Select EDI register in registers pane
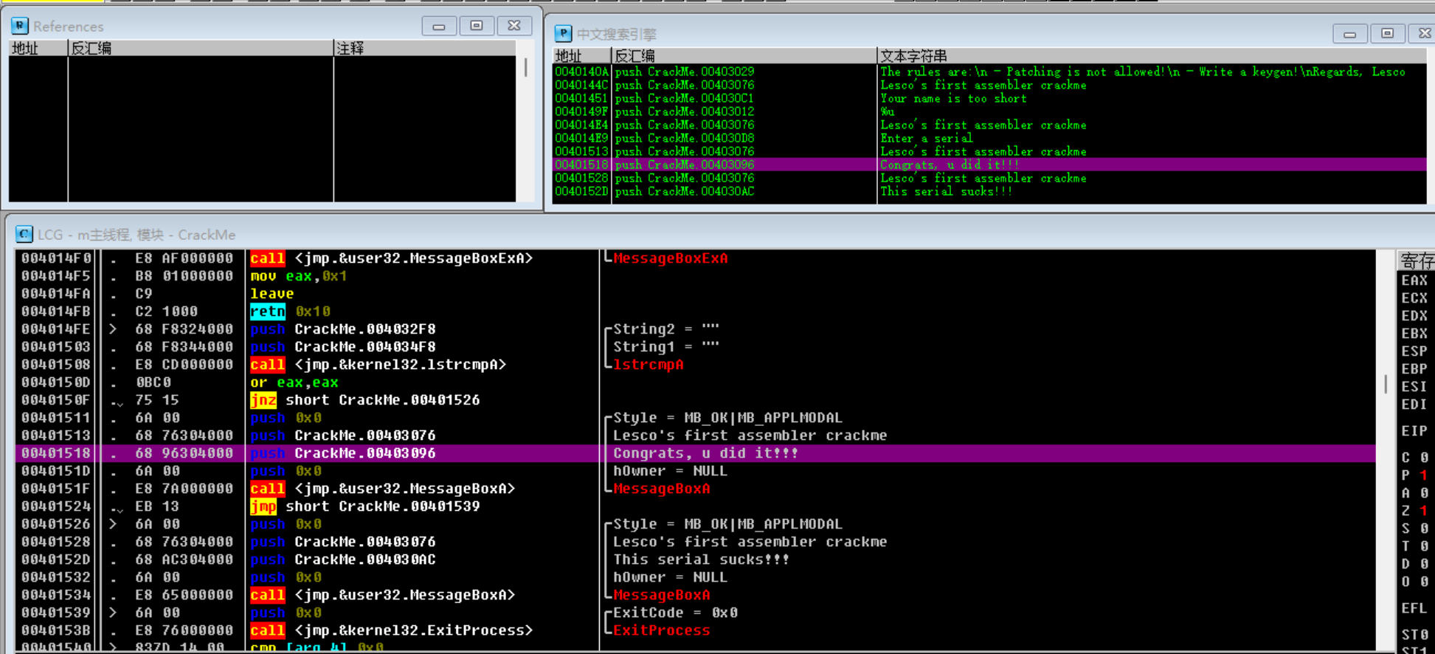The image size is (1435, 654). tap(1414, 404)
